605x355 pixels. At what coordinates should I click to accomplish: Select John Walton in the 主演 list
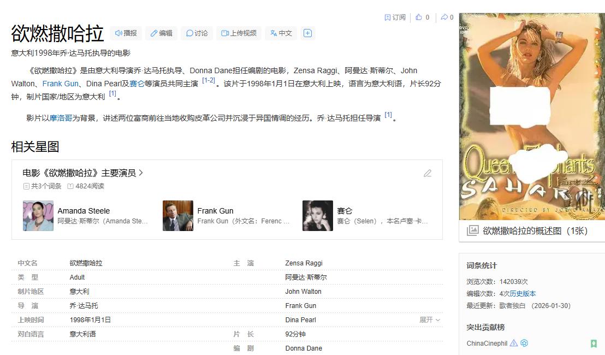[303, 292]
